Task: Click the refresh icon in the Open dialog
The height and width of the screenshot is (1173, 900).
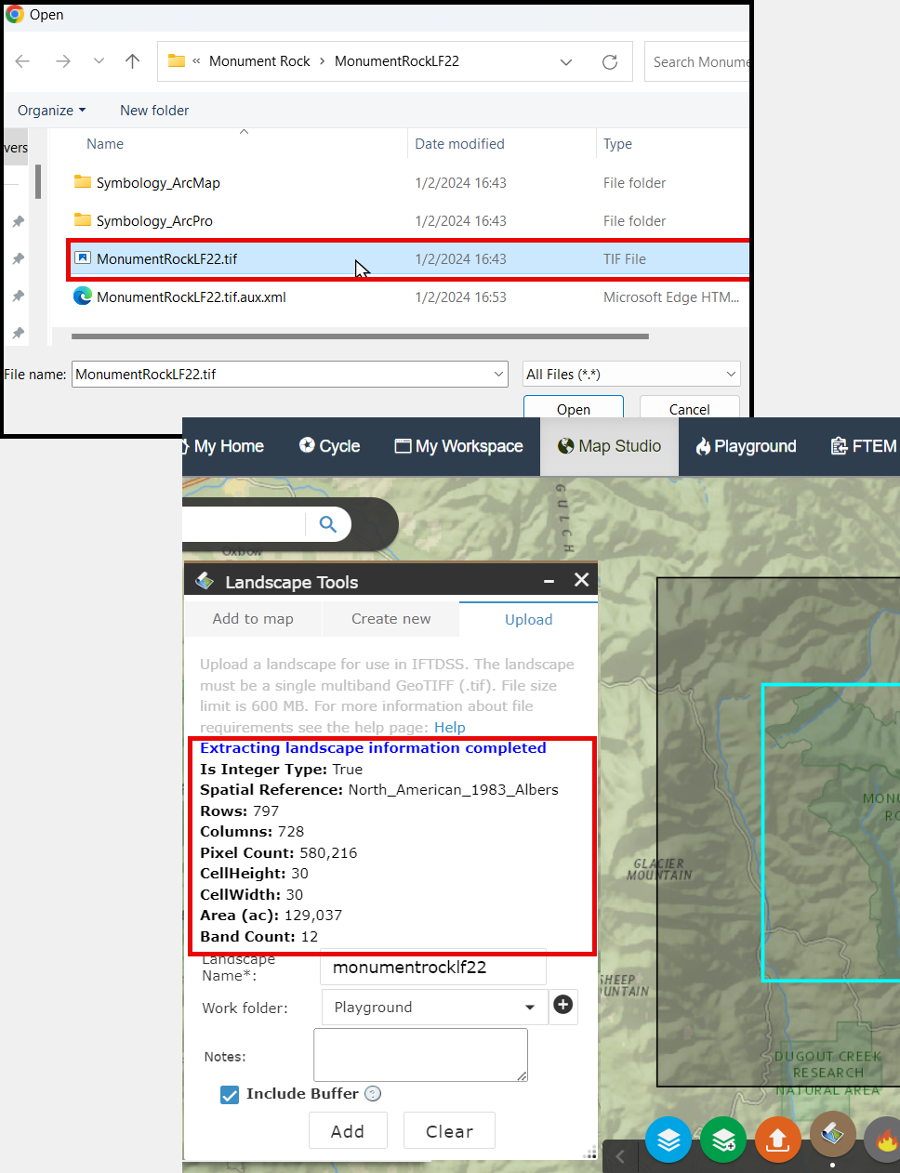Action: coord(610,61)
